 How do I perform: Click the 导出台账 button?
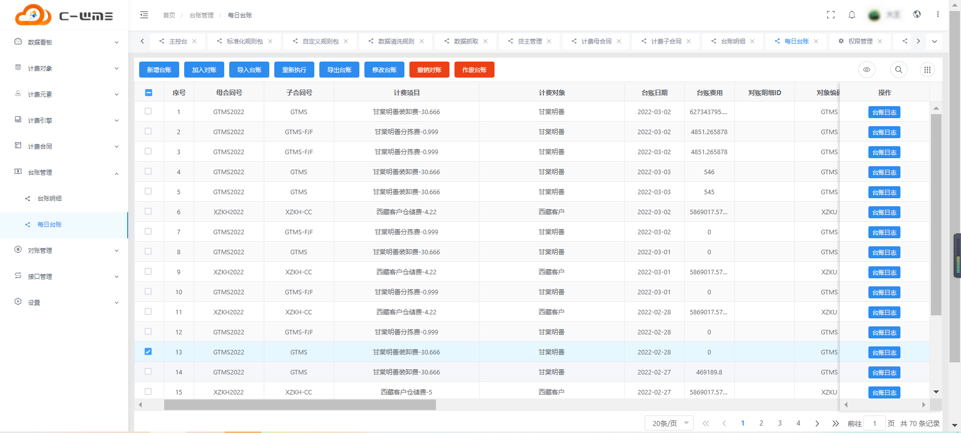(339, 70)
